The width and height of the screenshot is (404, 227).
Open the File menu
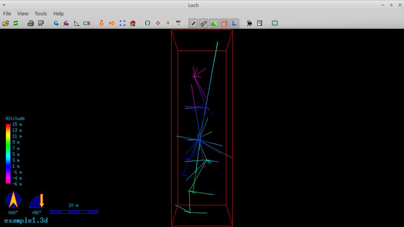click(x=7, y=13)
